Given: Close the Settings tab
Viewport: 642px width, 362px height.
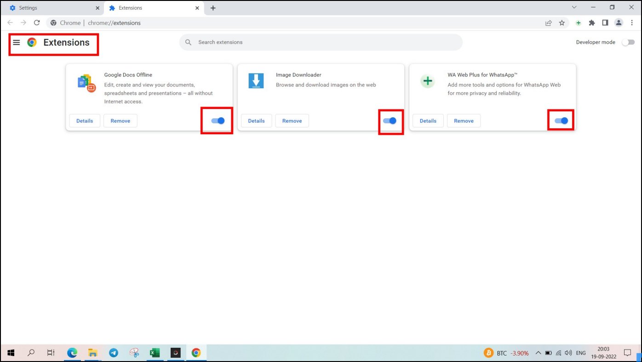Looking at the screenshot, I should 97,8.
